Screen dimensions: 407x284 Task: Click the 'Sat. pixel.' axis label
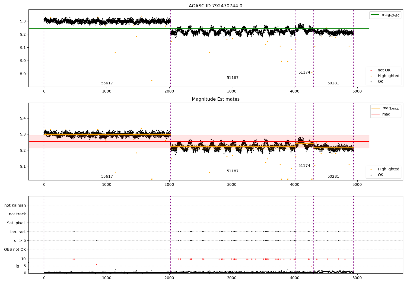click(x=17, y=223)
